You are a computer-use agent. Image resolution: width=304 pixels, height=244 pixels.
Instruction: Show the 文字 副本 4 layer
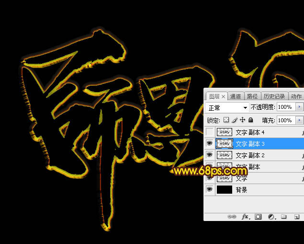pyautogui.click(x=209, y=132)
